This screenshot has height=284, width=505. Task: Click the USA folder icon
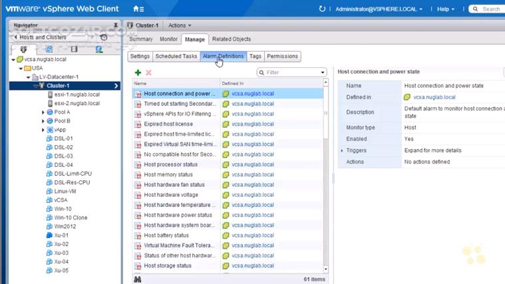pyautogui.click(x=28, y=68)
